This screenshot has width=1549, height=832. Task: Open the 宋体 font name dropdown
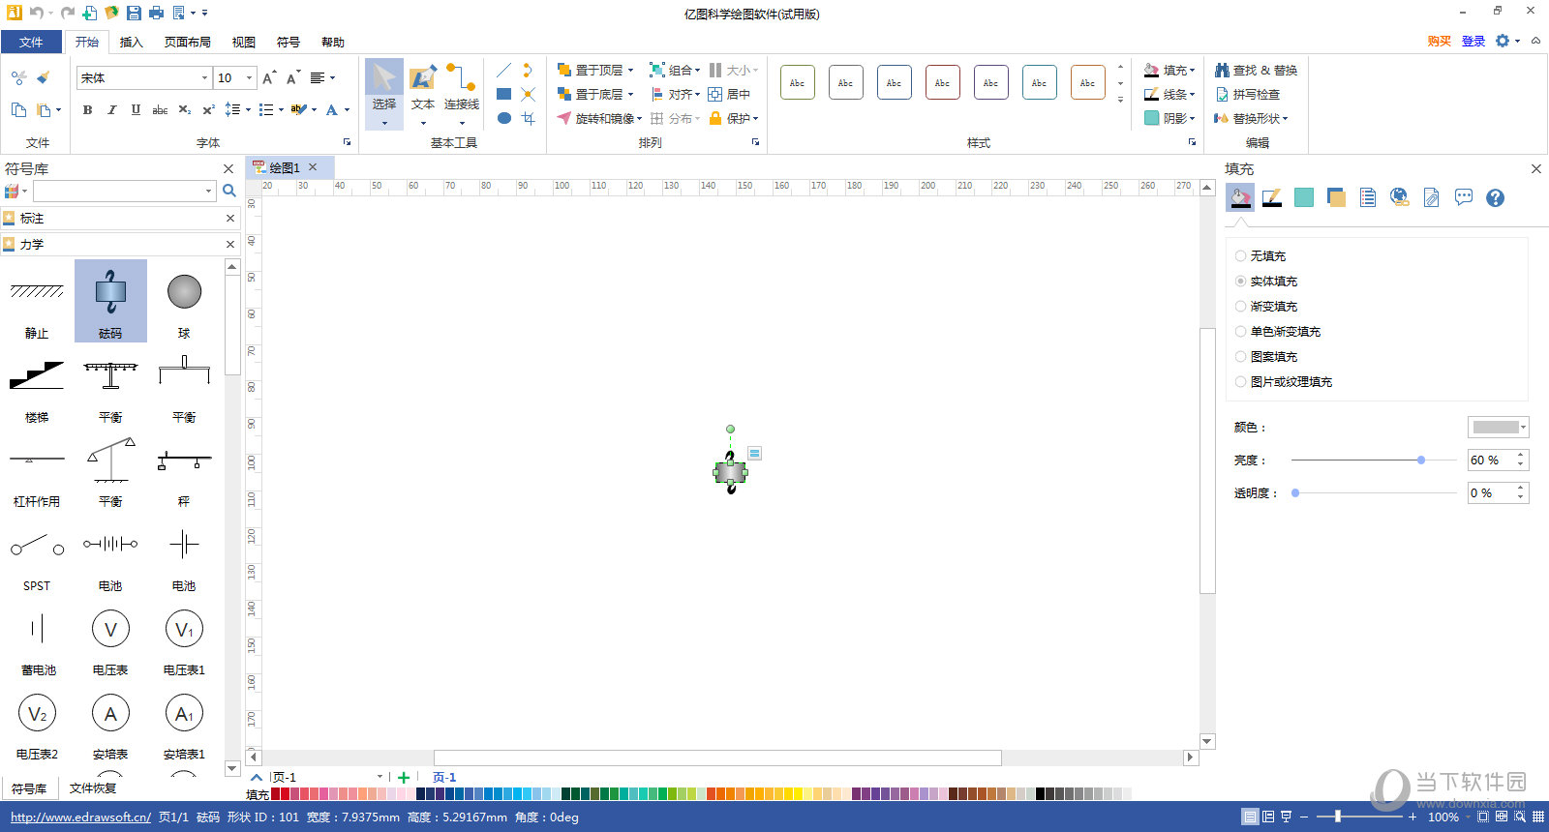(204, 78)
